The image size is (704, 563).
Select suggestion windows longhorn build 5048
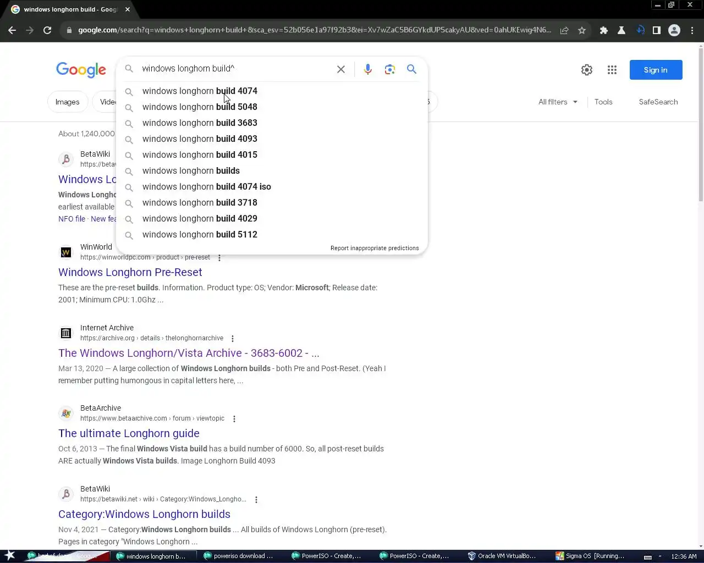(x=272, y=107)
